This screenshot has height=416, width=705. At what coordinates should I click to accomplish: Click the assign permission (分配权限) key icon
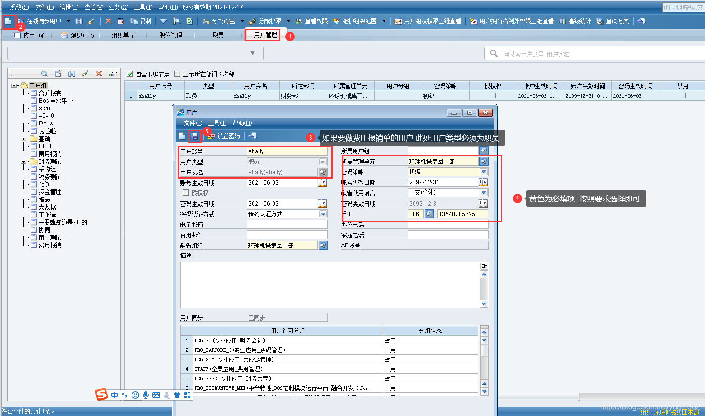click(252, 21)
